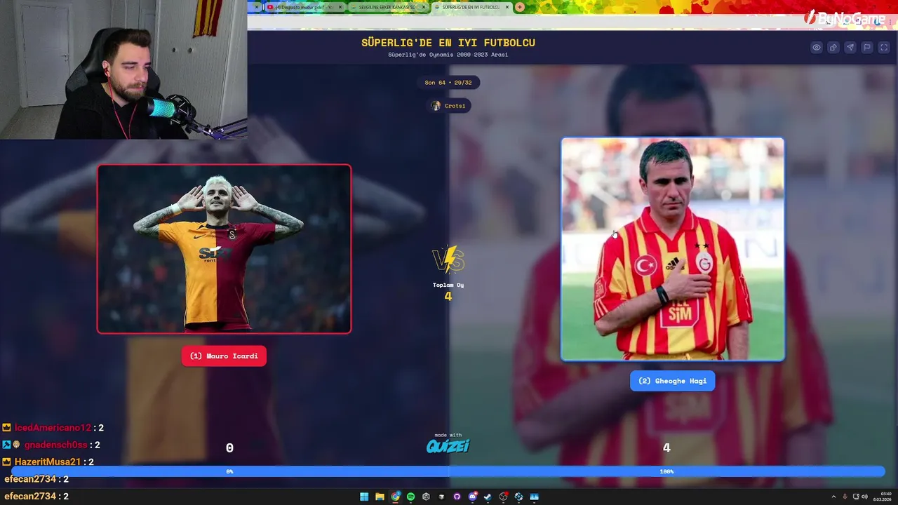Click the Crotsi creator badge
This screenshot has width=898, height=505.
coord(449,106)
